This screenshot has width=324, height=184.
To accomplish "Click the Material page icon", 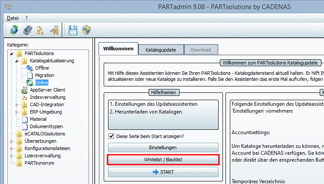I will (x=25, y=119).
